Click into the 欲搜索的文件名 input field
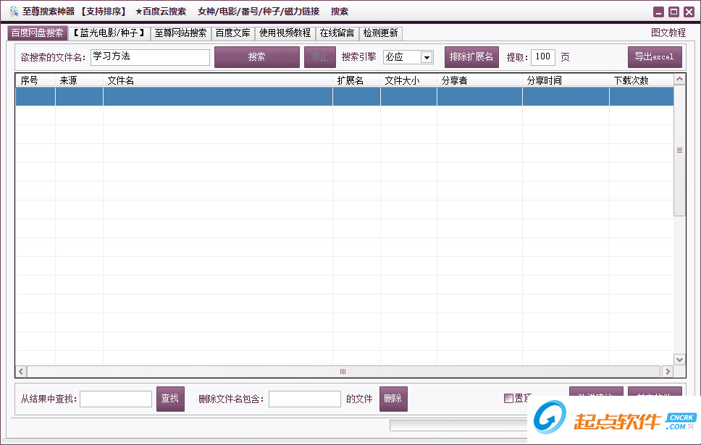 tap(150, 57)
